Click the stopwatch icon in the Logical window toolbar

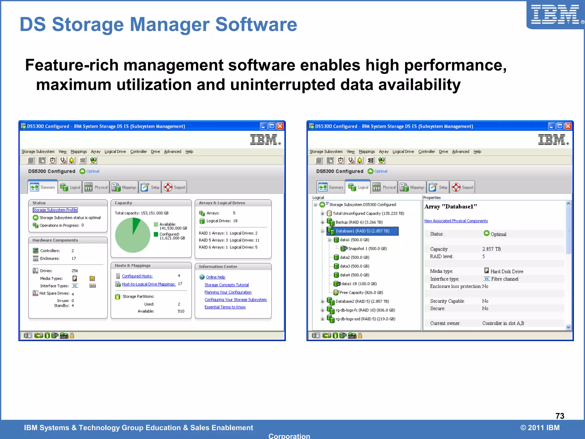coord(341,160)
